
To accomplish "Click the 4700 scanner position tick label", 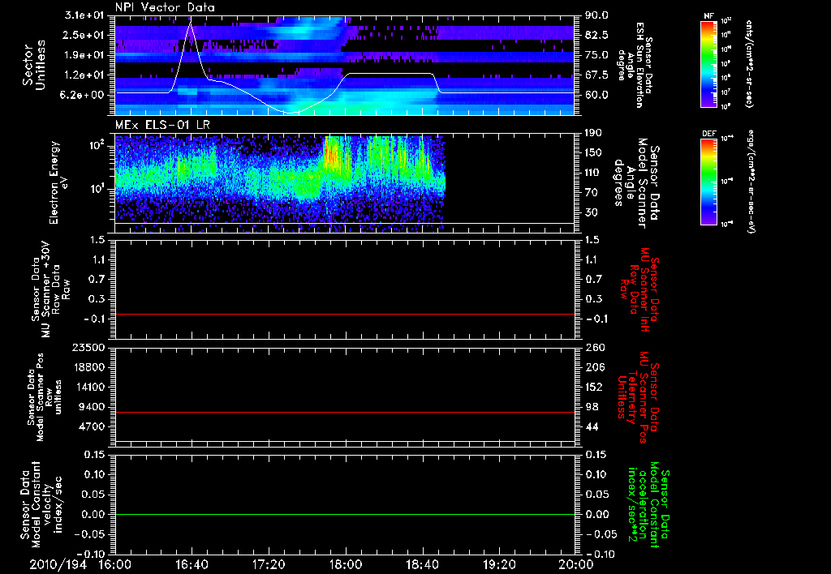I will click(93, 426).
